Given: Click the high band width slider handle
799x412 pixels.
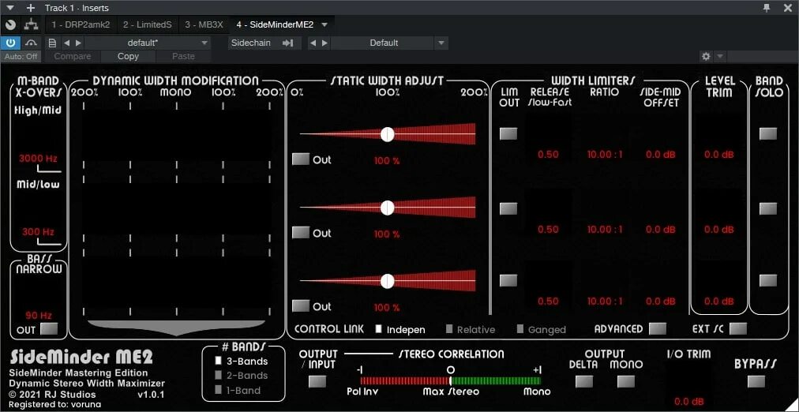Looking at the screenshot, I should pyautogui.click(x=388, y=134).
